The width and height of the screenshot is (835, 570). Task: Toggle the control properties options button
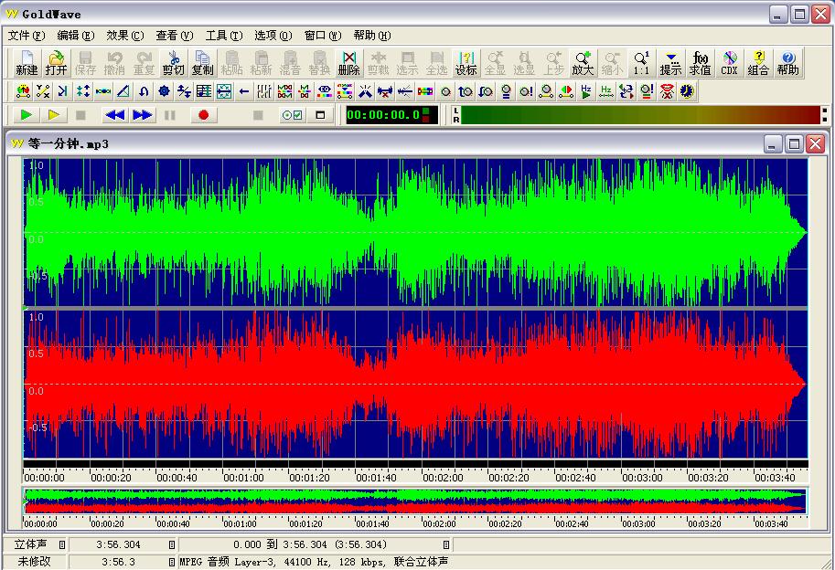pos(293,115)
